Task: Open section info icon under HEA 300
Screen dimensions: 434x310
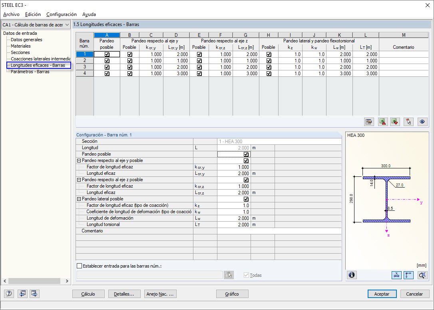Action: pyautogui.click(x=352, y=275)
